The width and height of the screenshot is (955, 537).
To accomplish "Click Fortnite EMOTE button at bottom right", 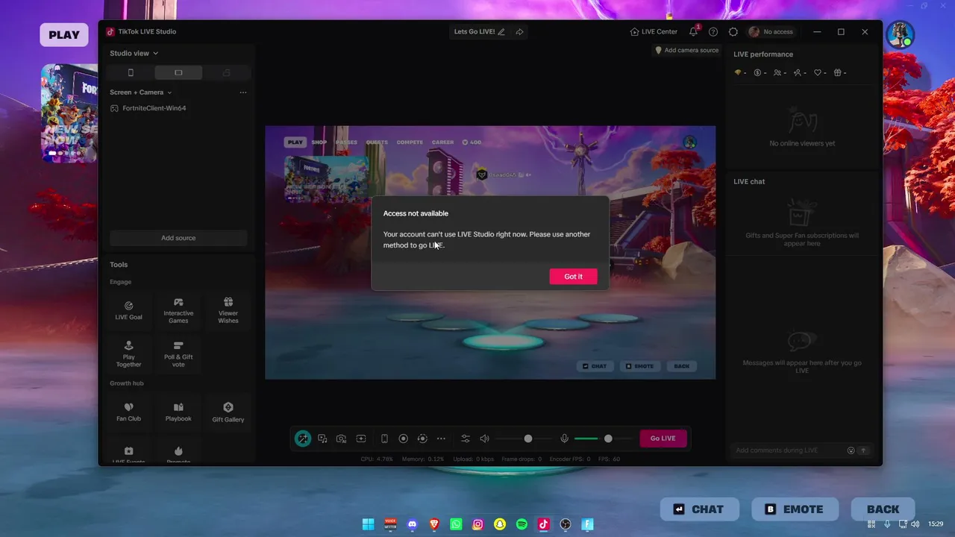I will coord(794,509).
